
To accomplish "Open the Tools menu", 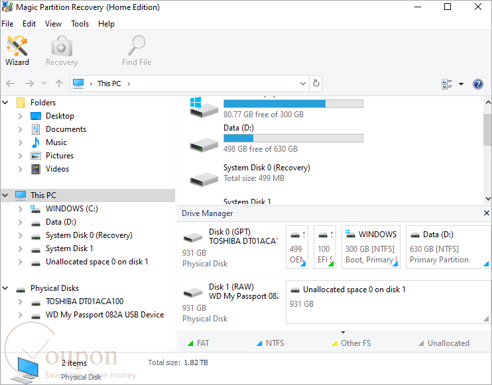I will click(80, 24).
